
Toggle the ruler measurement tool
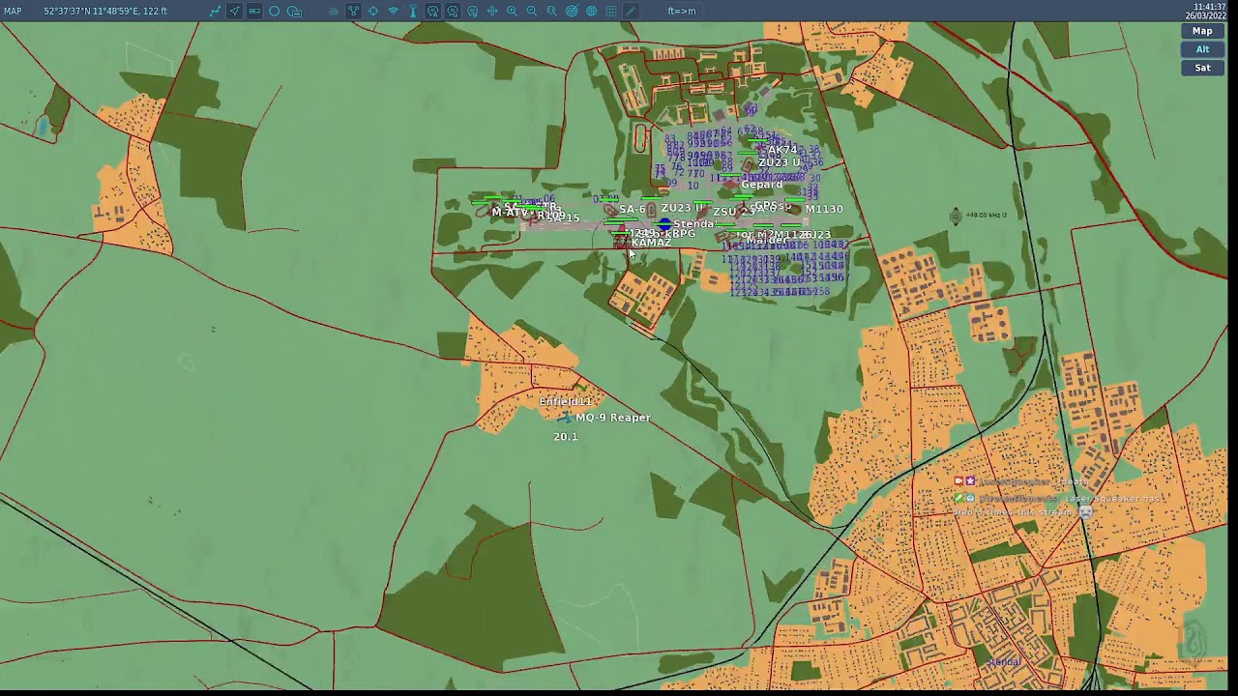click(254, 12)
